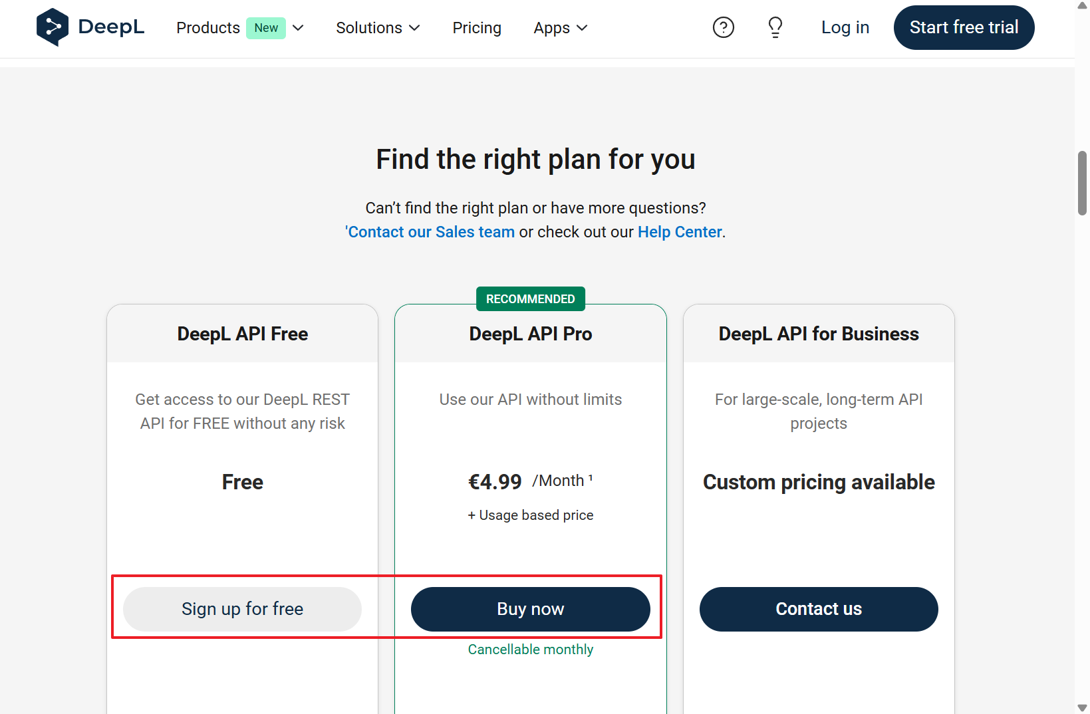Click the Custom pricing available text
Viewport: 1090px width, 714px height.
point(819,482)
